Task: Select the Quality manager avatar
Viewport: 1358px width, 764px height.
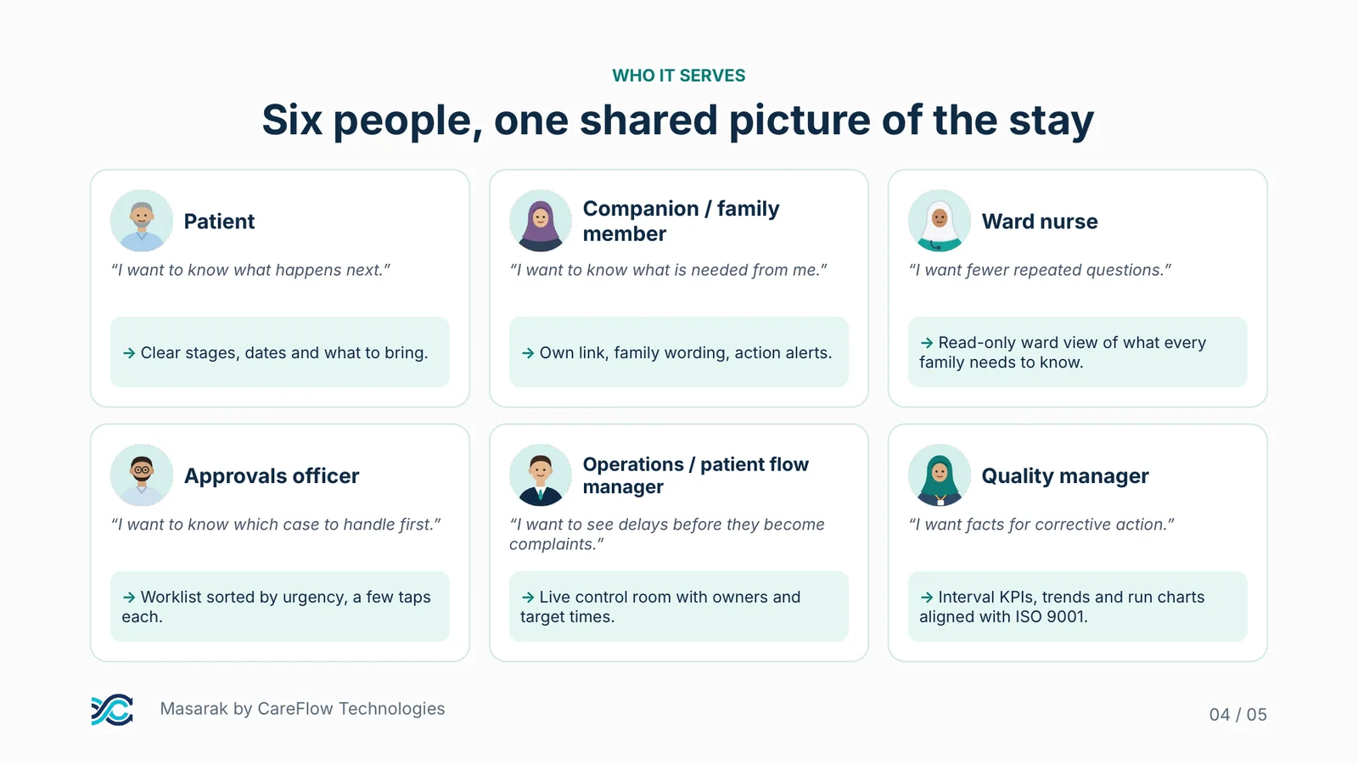Action: coord(940,475)
